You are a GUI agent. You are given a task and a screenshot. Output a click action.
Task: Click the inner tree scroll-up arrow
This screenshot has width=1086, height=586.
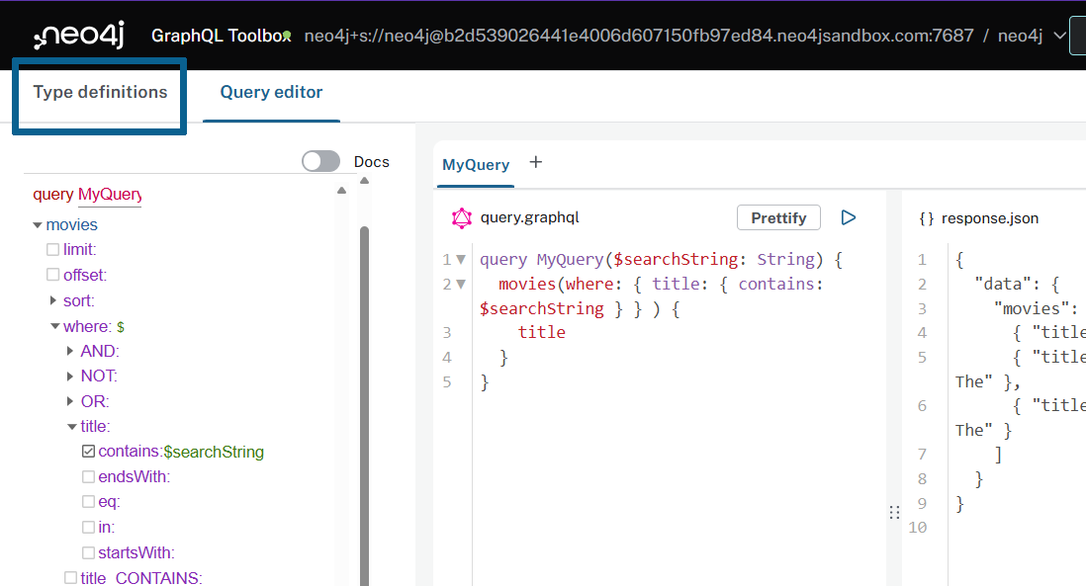(341, 191)
